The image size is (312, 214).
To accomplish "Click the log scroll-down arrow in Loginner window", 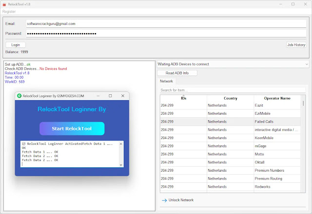I will tap(121, 164).
